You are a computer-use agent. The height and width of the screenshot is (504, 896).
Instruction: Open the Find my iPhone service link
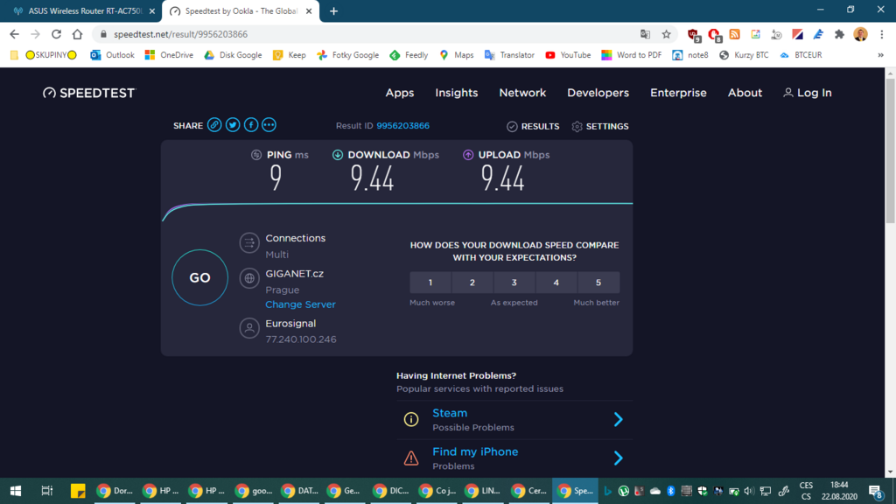(475, 452)
